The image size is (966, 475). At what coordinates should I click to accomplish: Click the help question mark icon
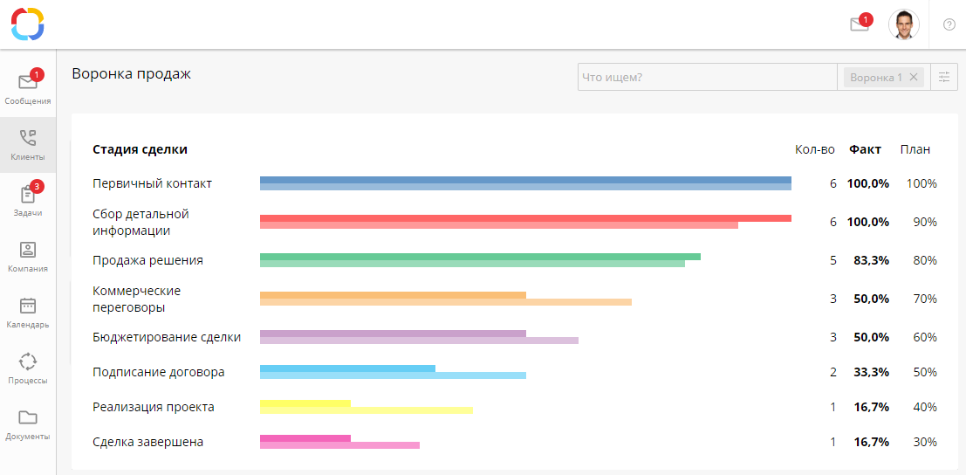[x=949, y=24]
